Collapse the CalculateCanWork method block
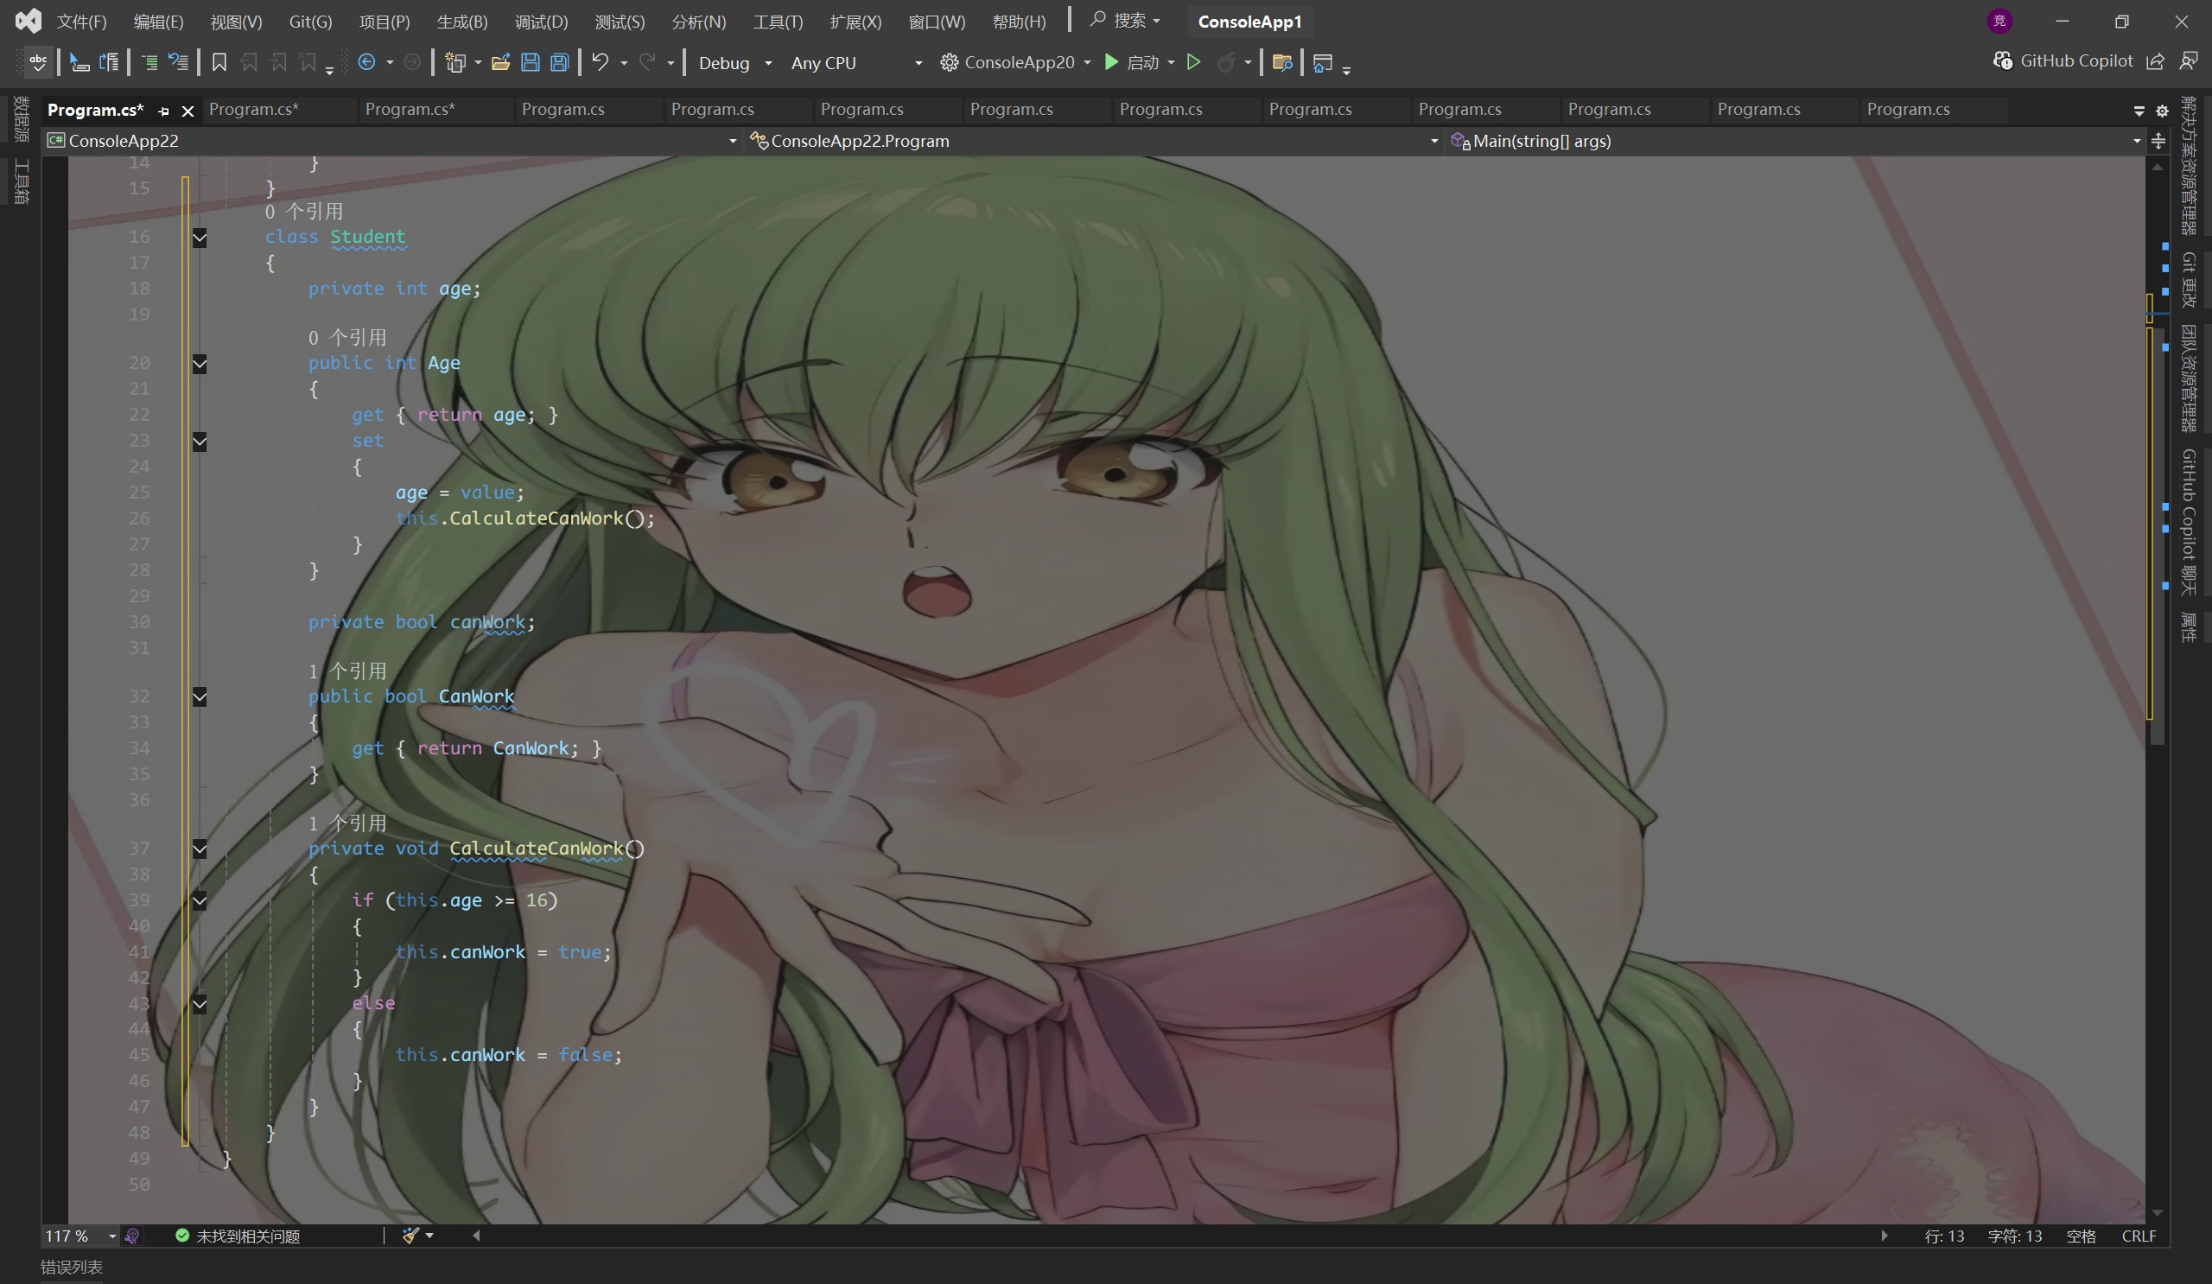Image resolution: width=2212 pixels, height=1284 pixels. (x=200, y=849)
